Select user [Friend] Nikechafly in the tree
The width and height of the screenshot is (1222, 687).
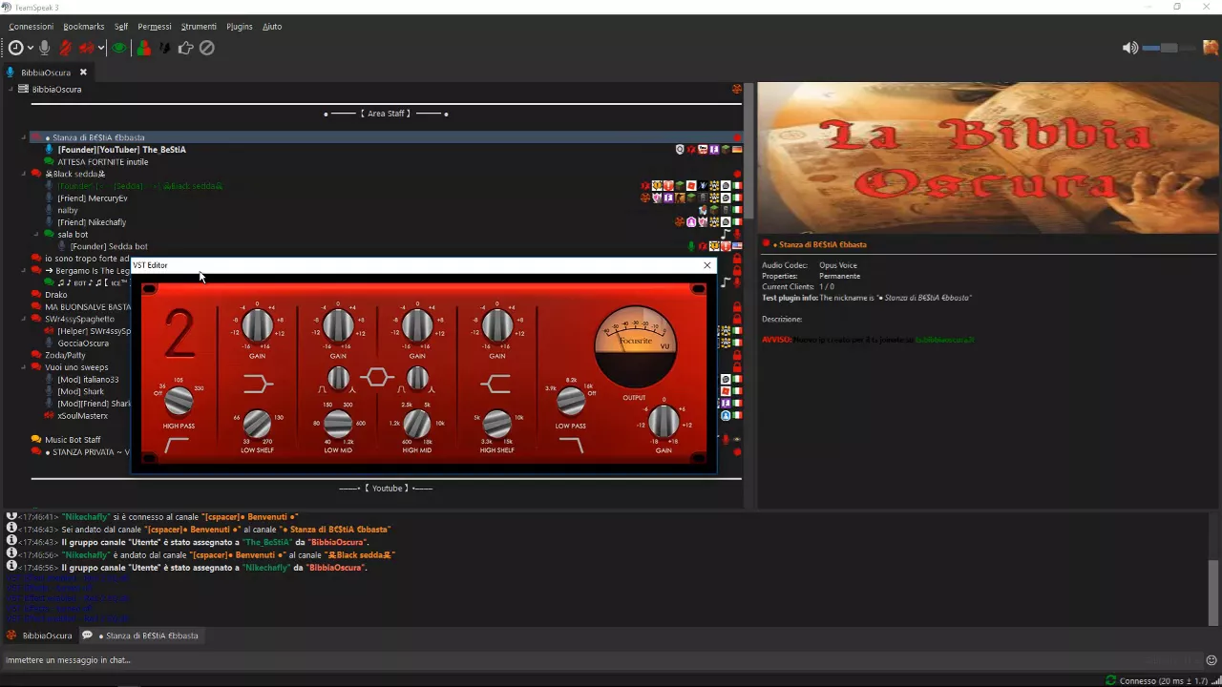[x=92, y=222]
